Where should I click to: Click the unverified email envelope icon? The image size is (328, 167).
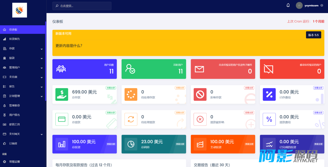pyautogui.click(x=199, y=69)
